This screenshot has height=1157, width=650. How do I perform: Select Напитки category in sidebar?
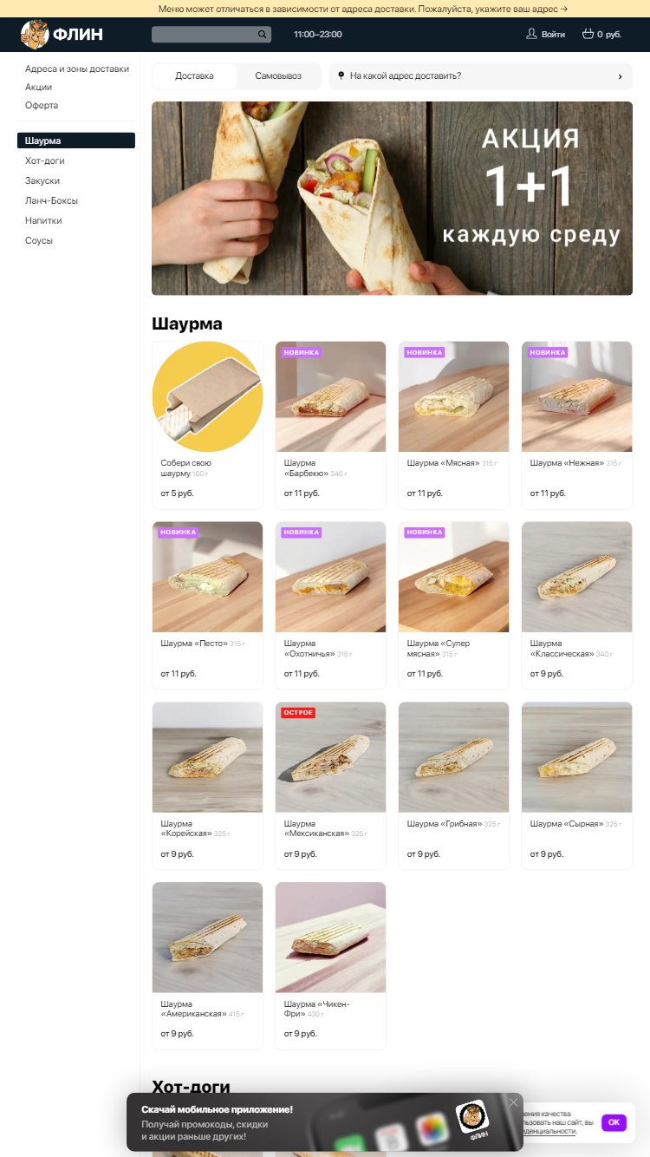[43, 220]
